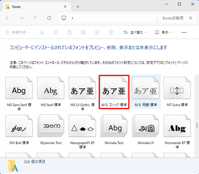Image resolution: width=199 pixels, height=174 pixels.
Task: Click the MS UI Gothic 標準 label
Action: click(82, 107)
